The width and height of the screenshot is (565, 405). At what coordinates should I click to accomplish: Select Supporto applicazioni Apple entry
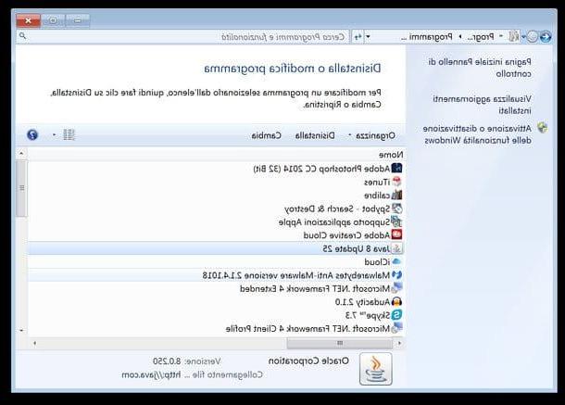[x=334, y=222]
